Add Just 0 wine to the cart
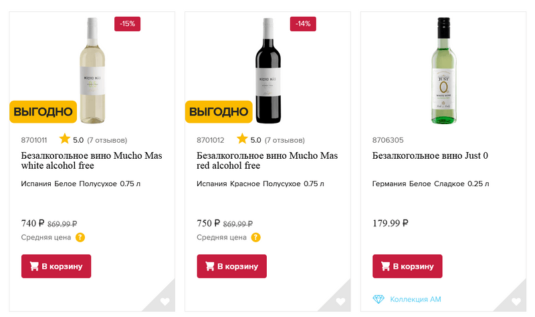 [x=407, y=266]
